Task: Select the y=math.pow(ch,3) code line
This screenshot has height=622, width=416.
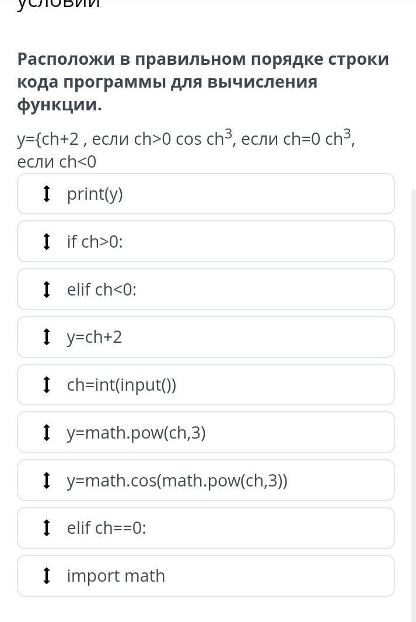Action: point(136,433)
